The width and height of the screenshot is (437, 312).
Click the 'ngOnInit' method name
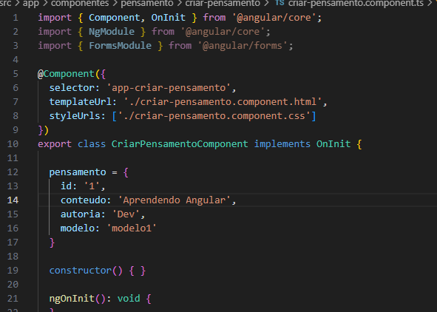pos(72,299)
